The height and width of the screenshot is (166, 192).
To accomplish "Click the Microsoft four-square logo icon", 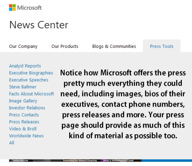I will (x=12, y=8).
